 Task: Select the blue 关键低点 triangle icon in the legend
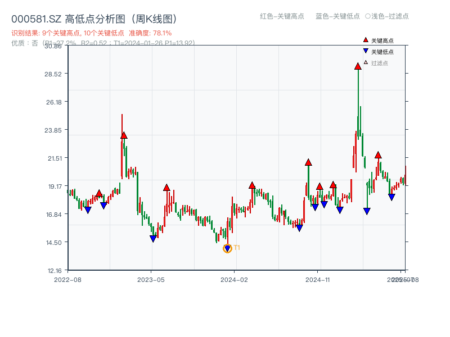pyautogui.click(x=366, y=51)
